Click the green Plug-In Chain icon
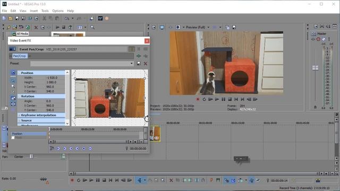This screenshot has width=340, height=191. pos(139,56)
